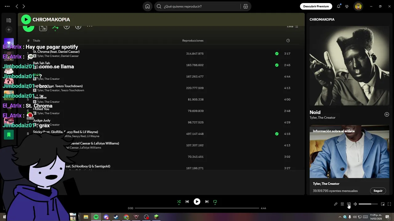Image resolution: width=394 pixels, height=221 pixels.
Task: Open album more options ellipsis
Action: pyautogui.click(x=90, y=26)
